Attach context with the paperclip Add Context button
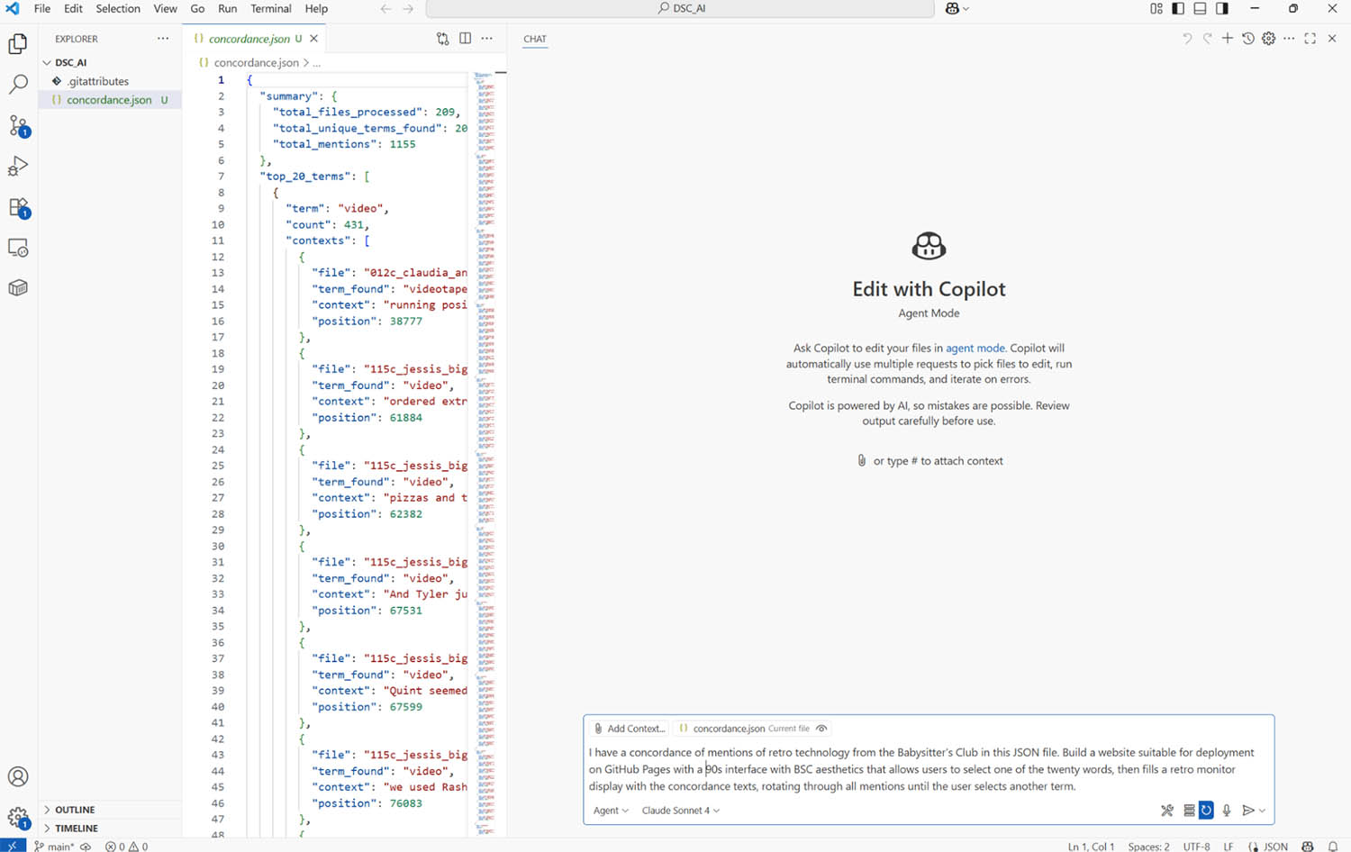Screen dimensions: 1351x852 coord(629,728)
